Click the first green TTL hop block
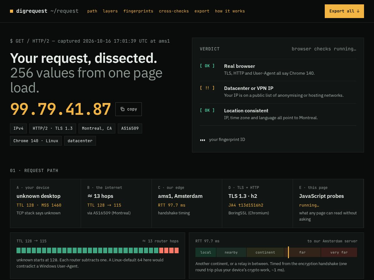 pos(19,250)
